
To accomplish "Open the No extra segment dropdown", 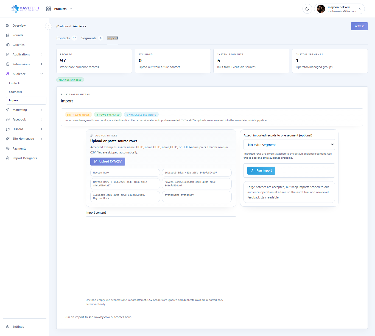I will pyautogui.click(x=289, y=145).
